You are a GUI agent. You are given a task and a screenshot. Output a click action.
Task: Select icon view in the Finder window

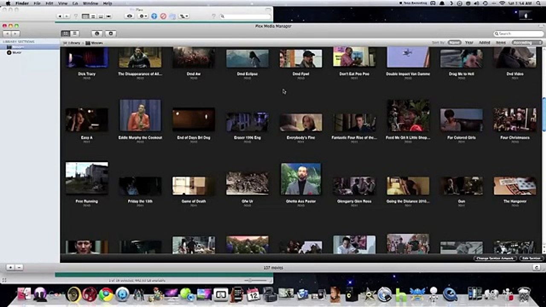pos(85,16)
